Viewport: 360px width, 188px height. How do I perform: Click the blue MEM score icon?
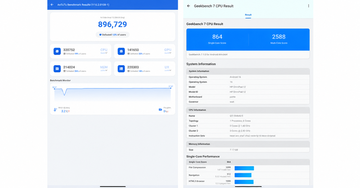coord(57,69)
